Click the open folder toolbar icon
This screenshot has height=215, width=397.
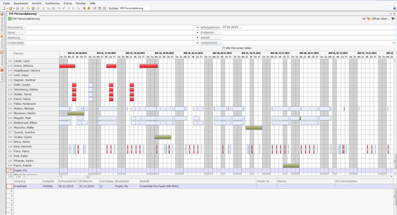point(10,8)
